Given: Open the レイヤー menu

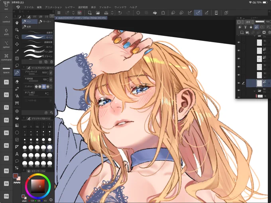Looking at the screenshot, I should pyautogui.click(x=70, y=7).
